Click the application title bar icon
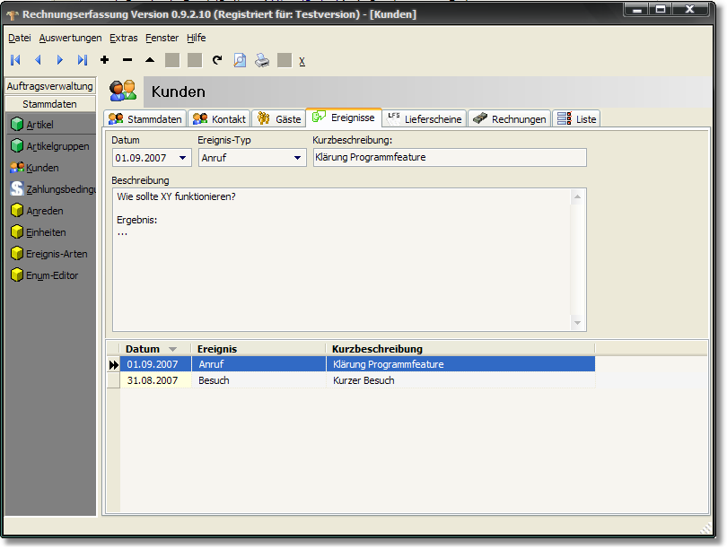 tap(13, 15)
